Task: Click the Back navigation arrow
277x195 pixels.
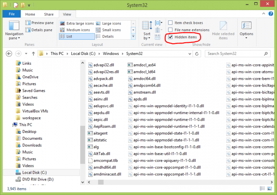Action: coord(9,53)
